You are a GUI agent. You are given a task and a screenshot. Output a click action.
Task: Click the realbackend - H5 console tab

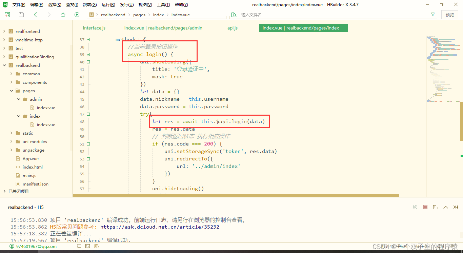[x=26, y=207]
